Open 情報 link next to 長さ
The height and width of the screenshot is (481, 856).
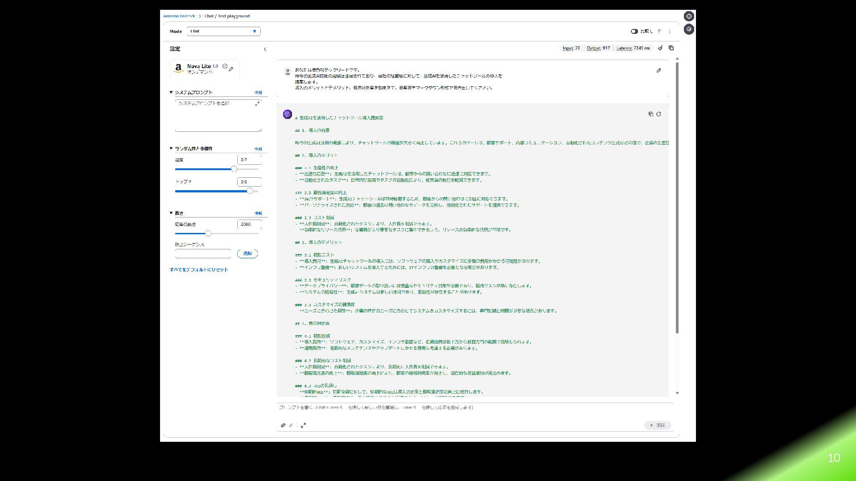(x=258, y=214)
